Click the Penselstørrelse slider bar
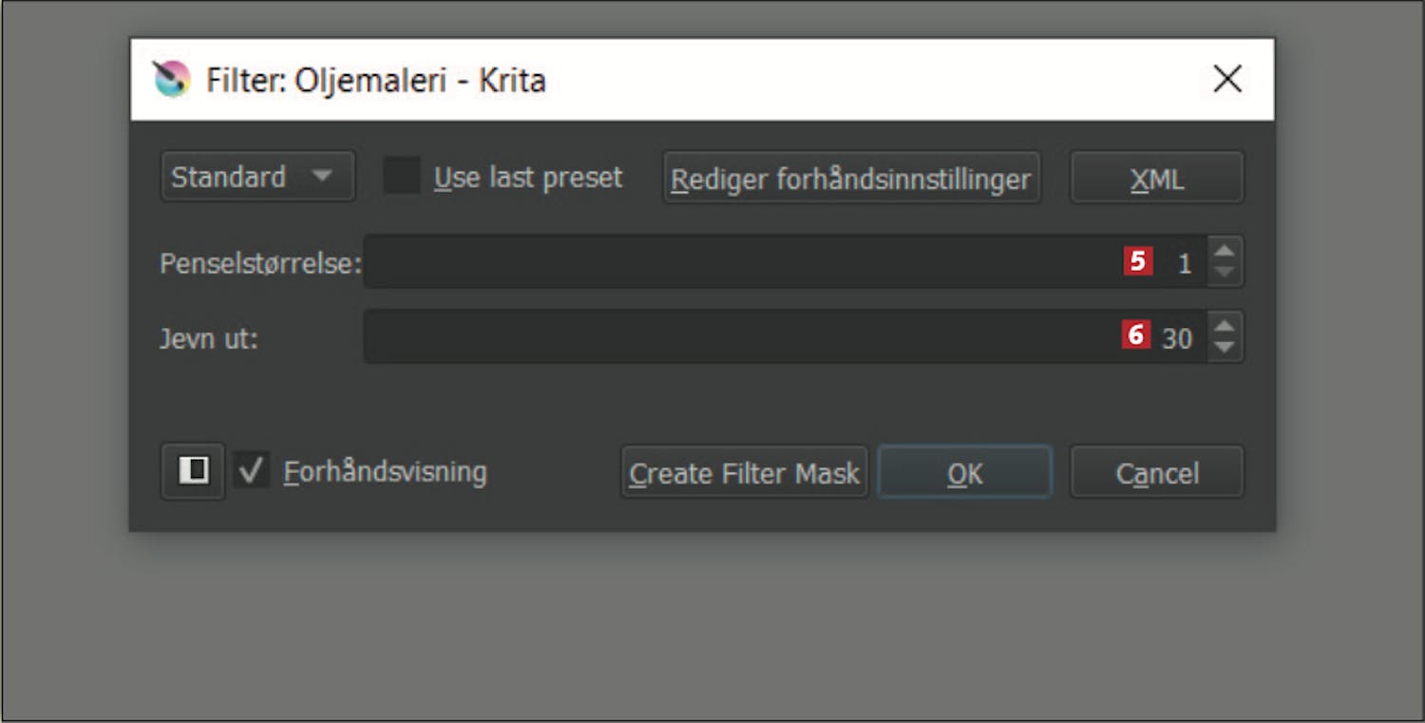 [x=785, y=261]
